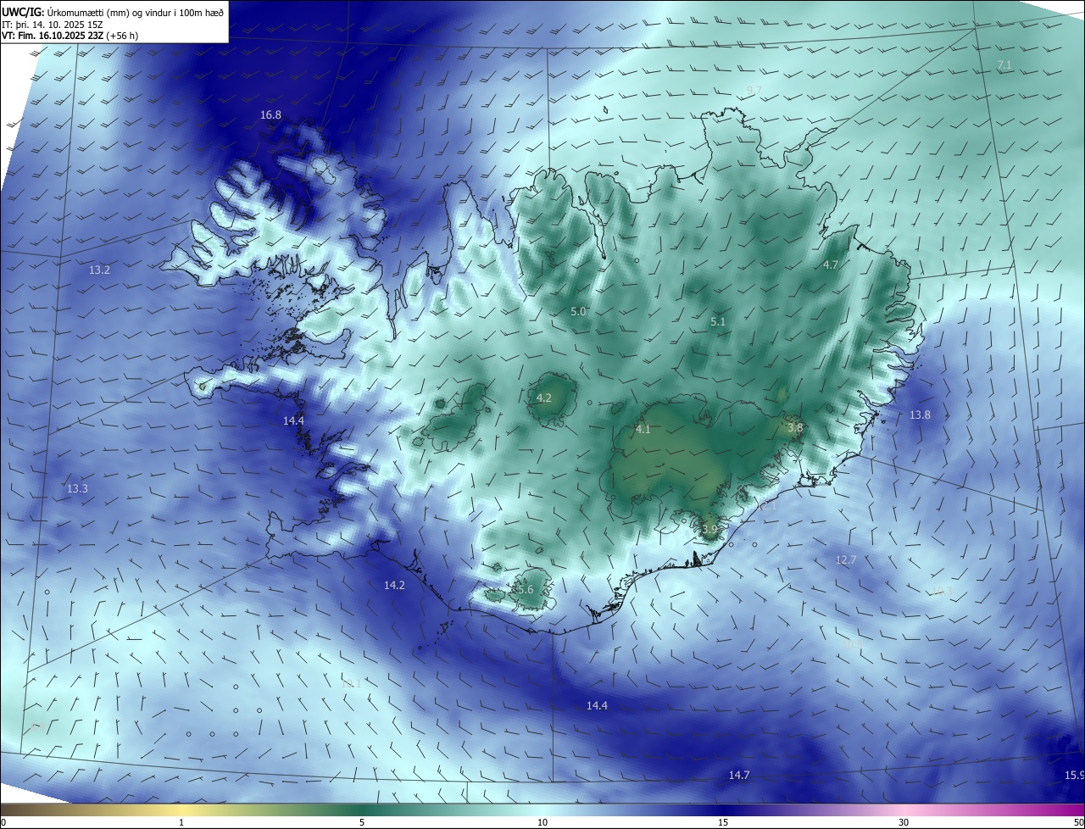Click the 12.1 value near the southeast coast
1085x829 pixels.
pos(767,505)
